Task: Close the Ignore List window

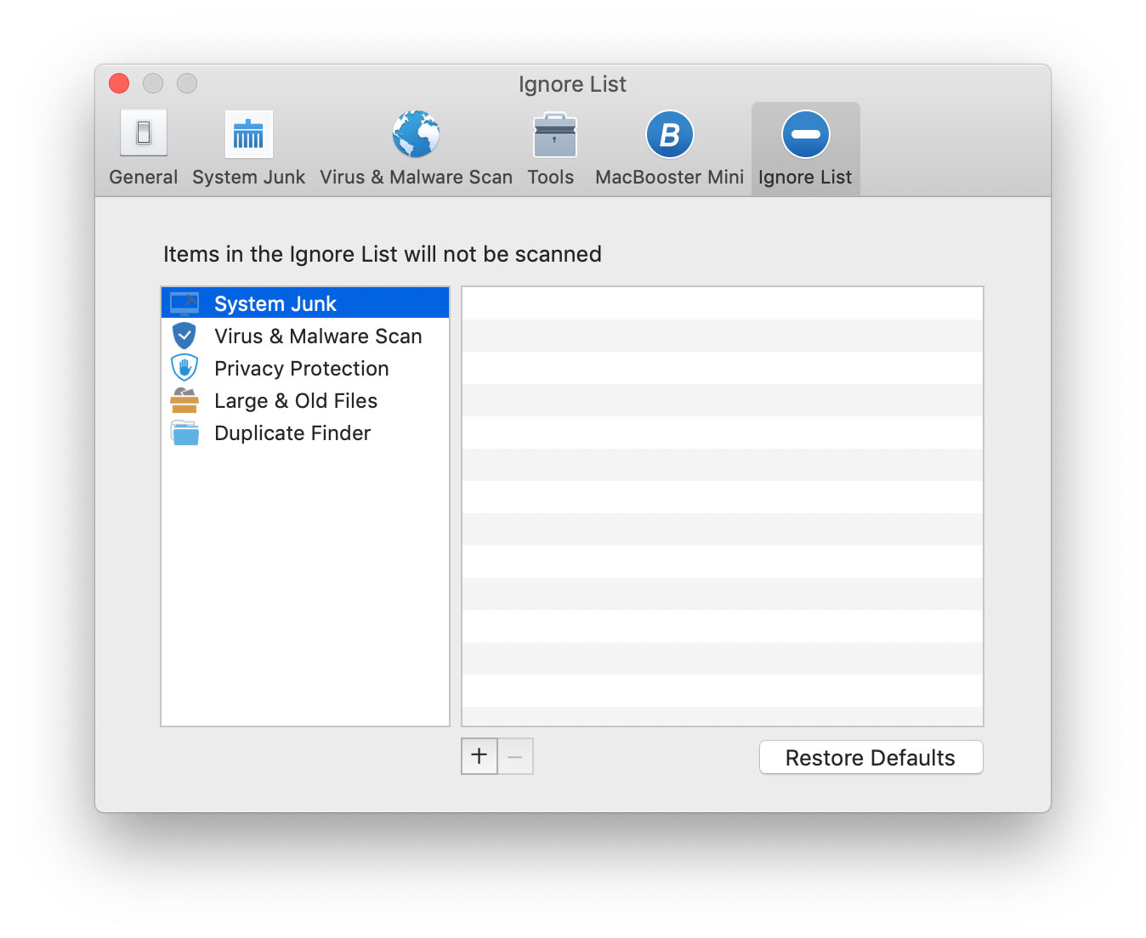Action: coord(119,83)
